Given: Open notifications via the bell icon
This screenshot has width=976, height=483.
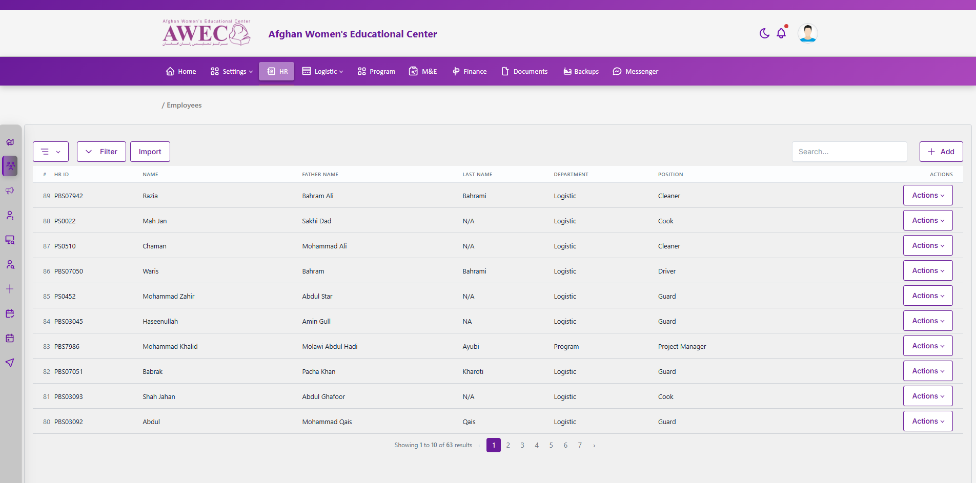Looking at the screenshot, I should (781, 33).
